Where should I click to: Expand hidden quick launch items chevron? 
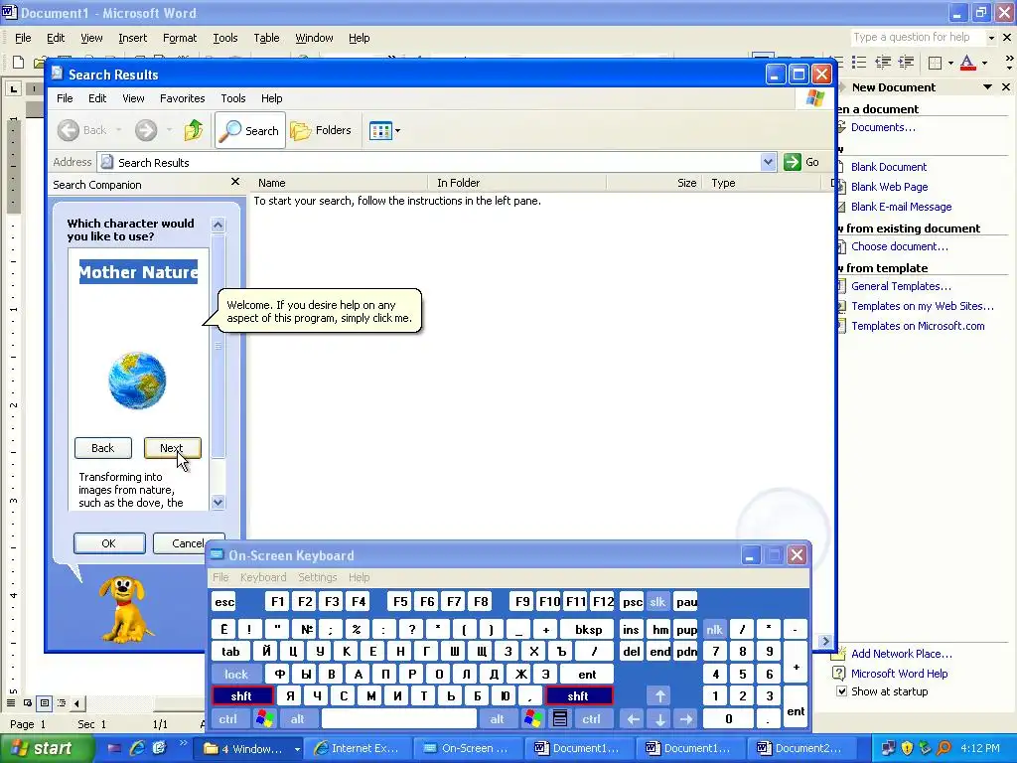183,743
